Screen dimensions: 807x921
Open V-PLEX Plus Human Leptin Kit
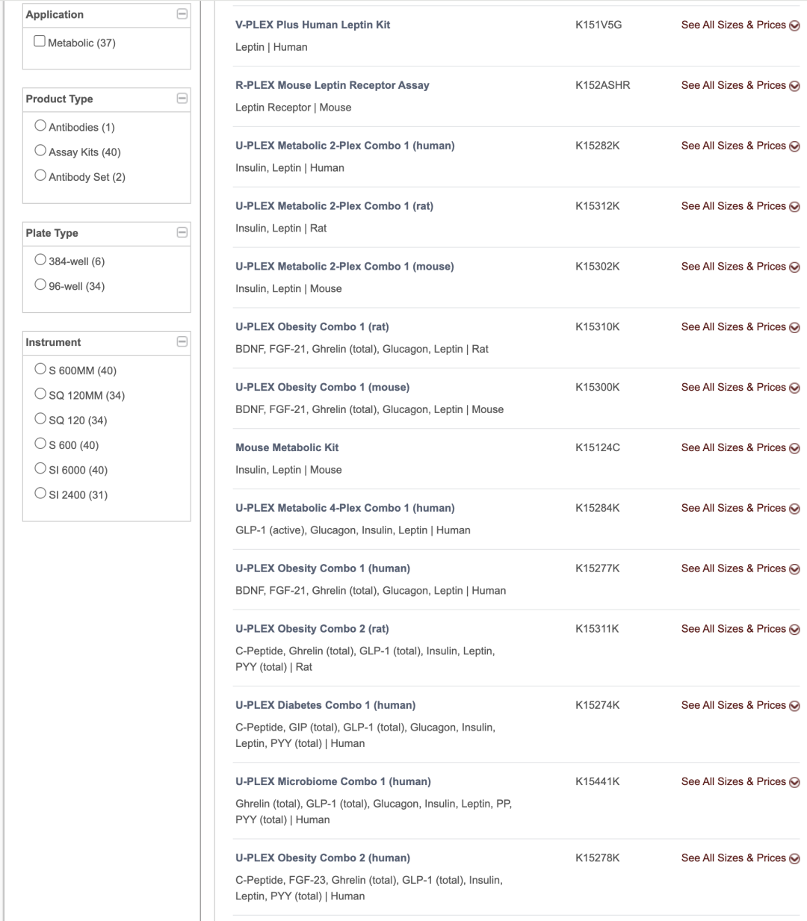tap(312, 25)
